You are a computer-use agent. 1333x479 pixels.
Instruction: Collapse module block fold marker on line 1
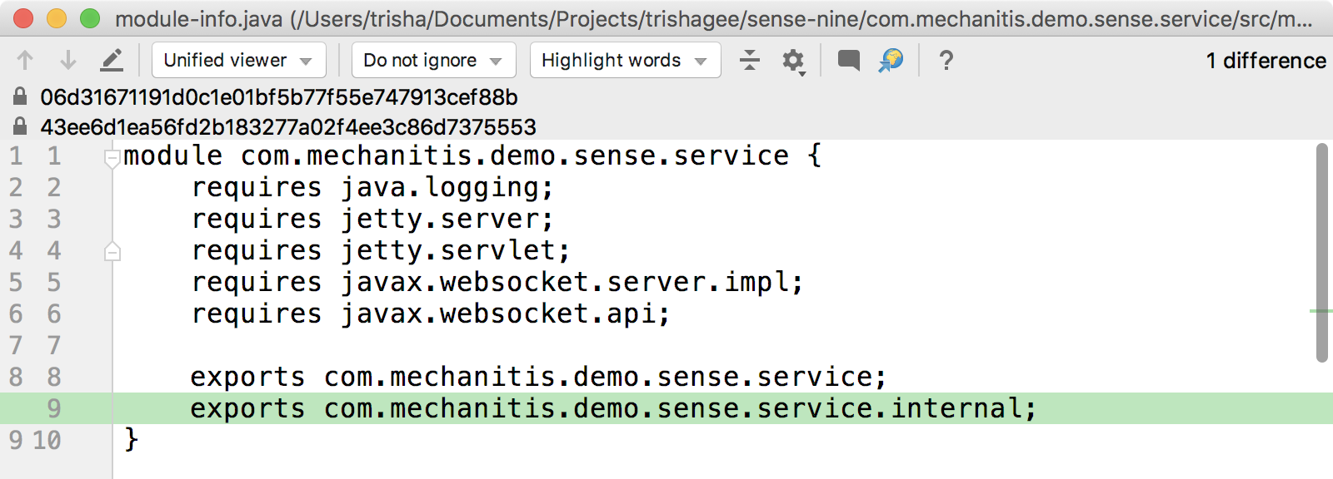click(x=112, y=158)
